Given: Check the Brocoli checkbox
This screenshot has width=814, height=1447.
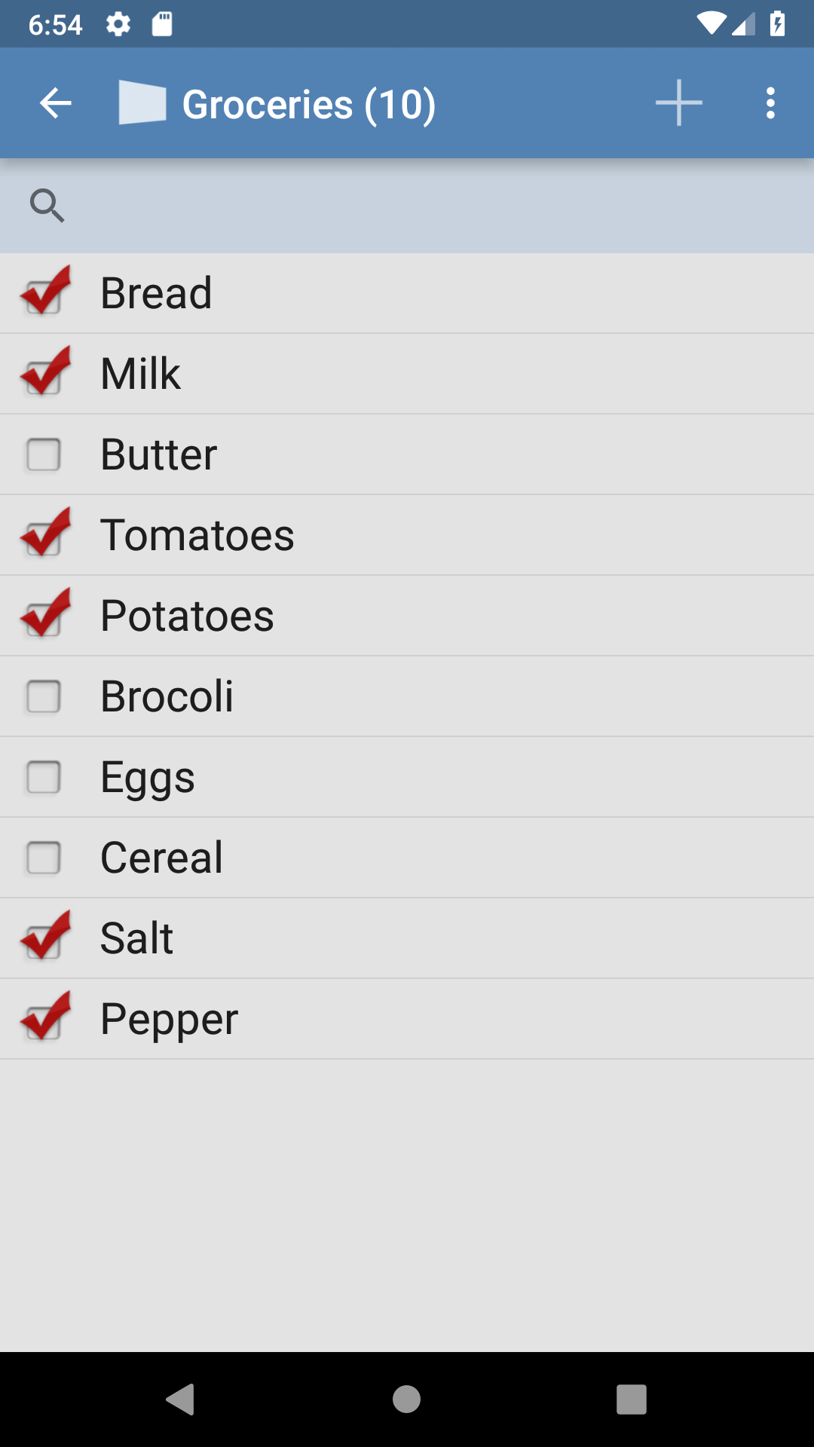Looking at the screenshot, I should tap(44, 696).
